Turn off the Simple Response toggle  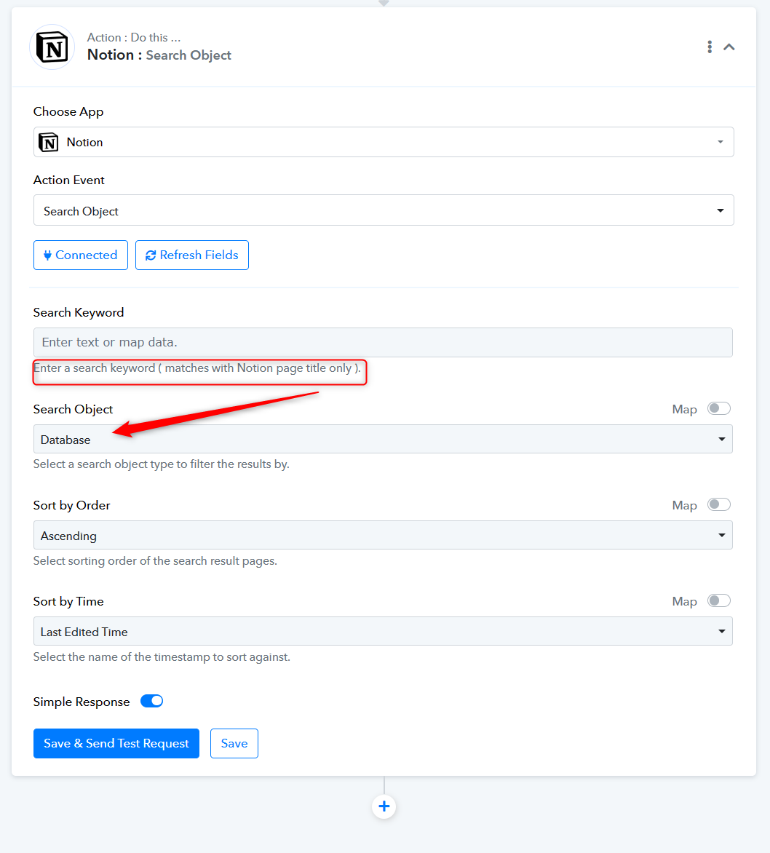coord(151,702)
